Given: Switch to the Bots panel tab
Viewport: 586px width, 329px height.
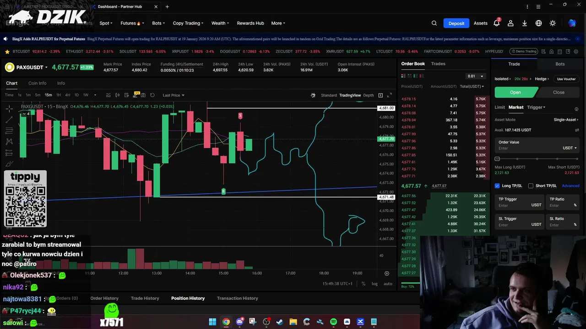Looking at the screenshot, I should pos(560,64).
